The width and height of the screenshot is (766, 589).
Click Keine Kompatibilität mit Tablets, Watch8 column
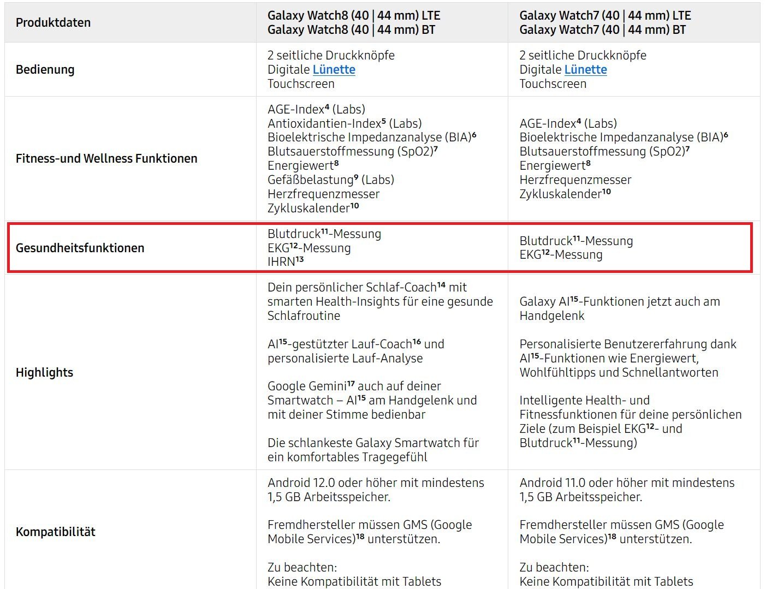click(x=354, y=581)
